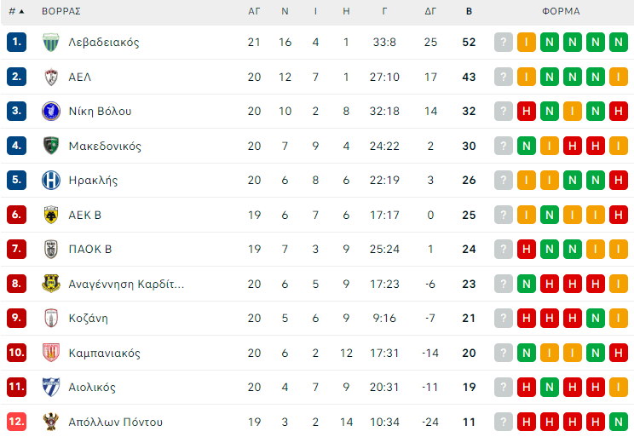The image size is (634, 437).
Task: Click the Ηρακλής team logo
Action: coord(51,181)
